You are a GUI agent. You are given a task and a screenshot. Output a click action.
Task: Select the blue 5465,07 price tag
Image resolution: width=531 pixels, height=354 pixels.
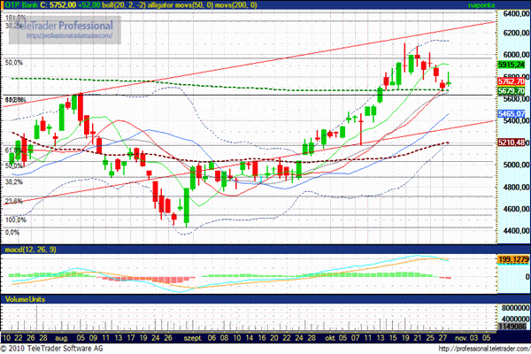click(x=512, y=114)
